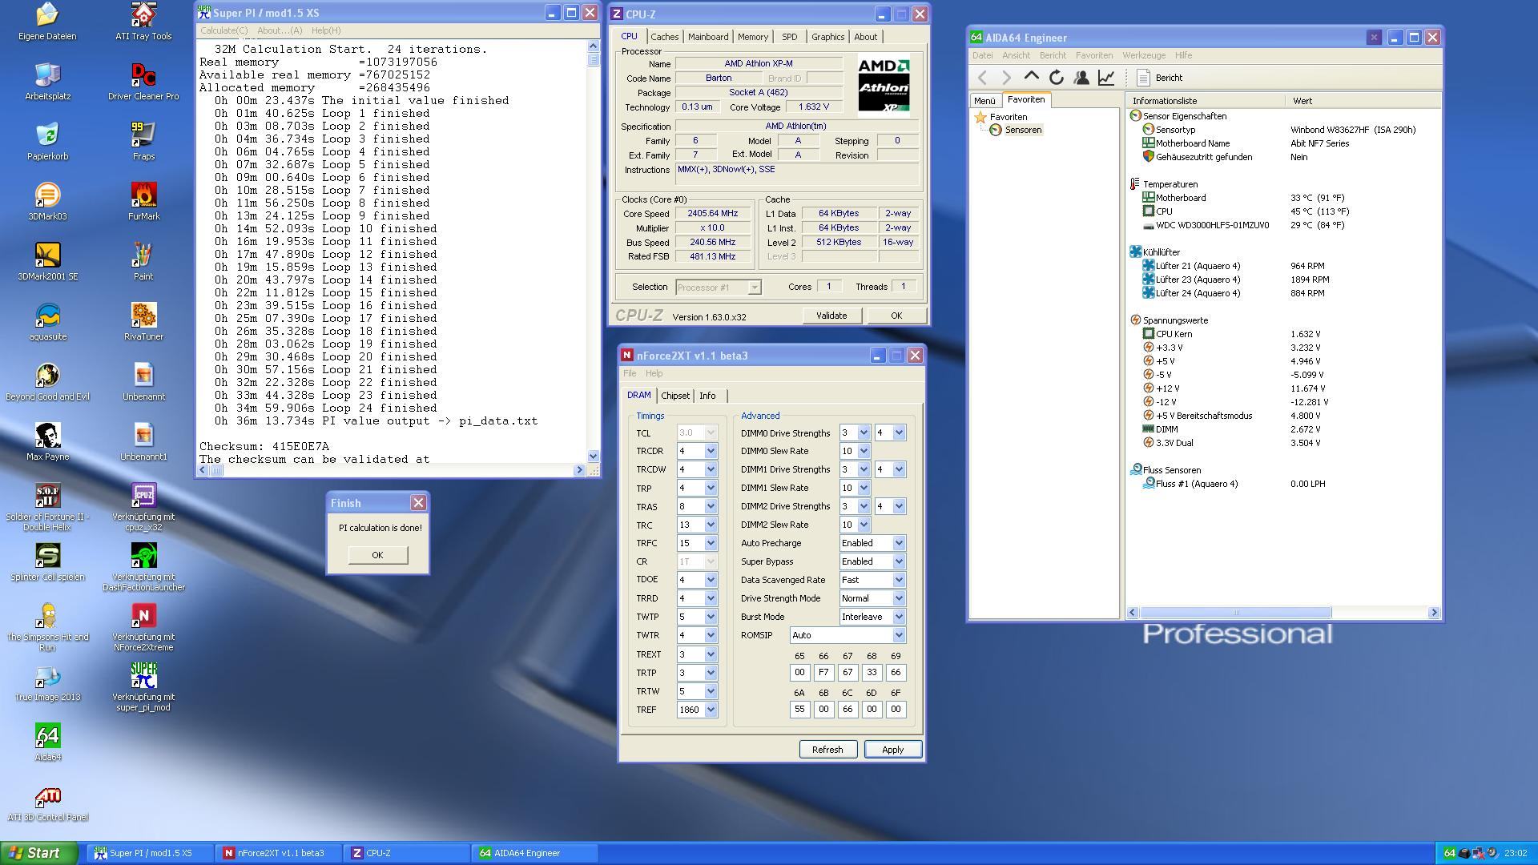
Task: Click the nForce2XT icon in taskbar
Action: (280, 852)
